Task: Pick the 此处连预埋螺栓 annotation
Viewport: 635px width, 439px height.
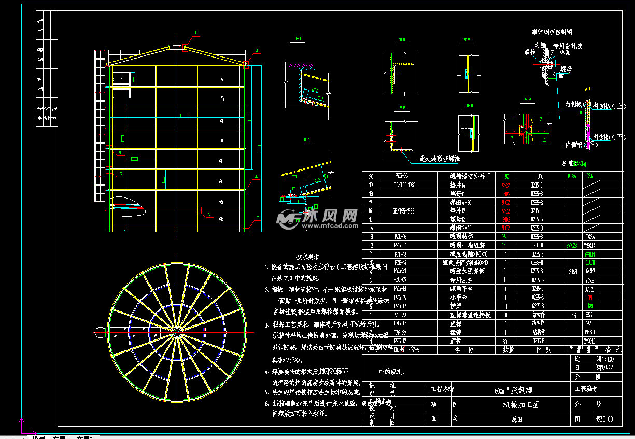Action: tap(440, 158)
